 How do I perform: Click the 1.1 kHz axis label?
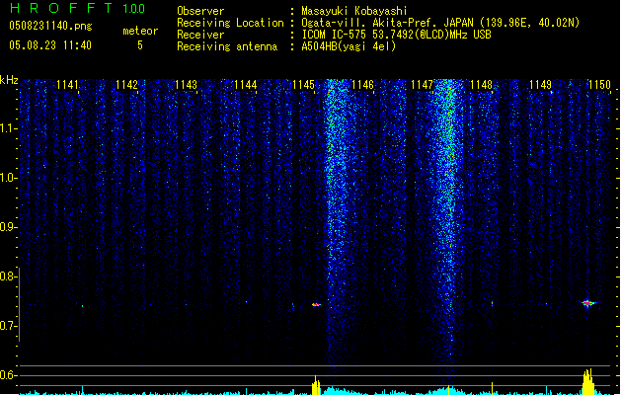click(x=8, y=128)
